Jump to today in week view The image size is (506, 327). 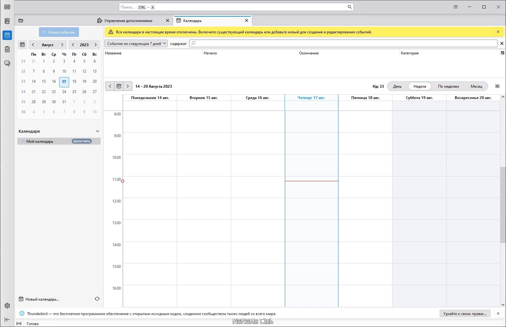(119, 86)
